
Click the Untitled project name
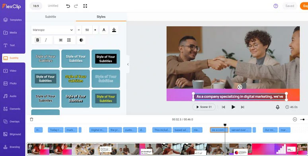click(x=53, y=6)
